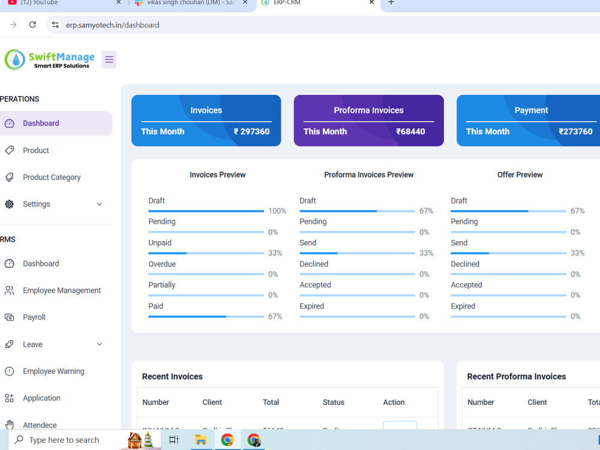Click the Employee Management people icon
The width and height of the screenshot is (600, 450).
coord(10,290)
